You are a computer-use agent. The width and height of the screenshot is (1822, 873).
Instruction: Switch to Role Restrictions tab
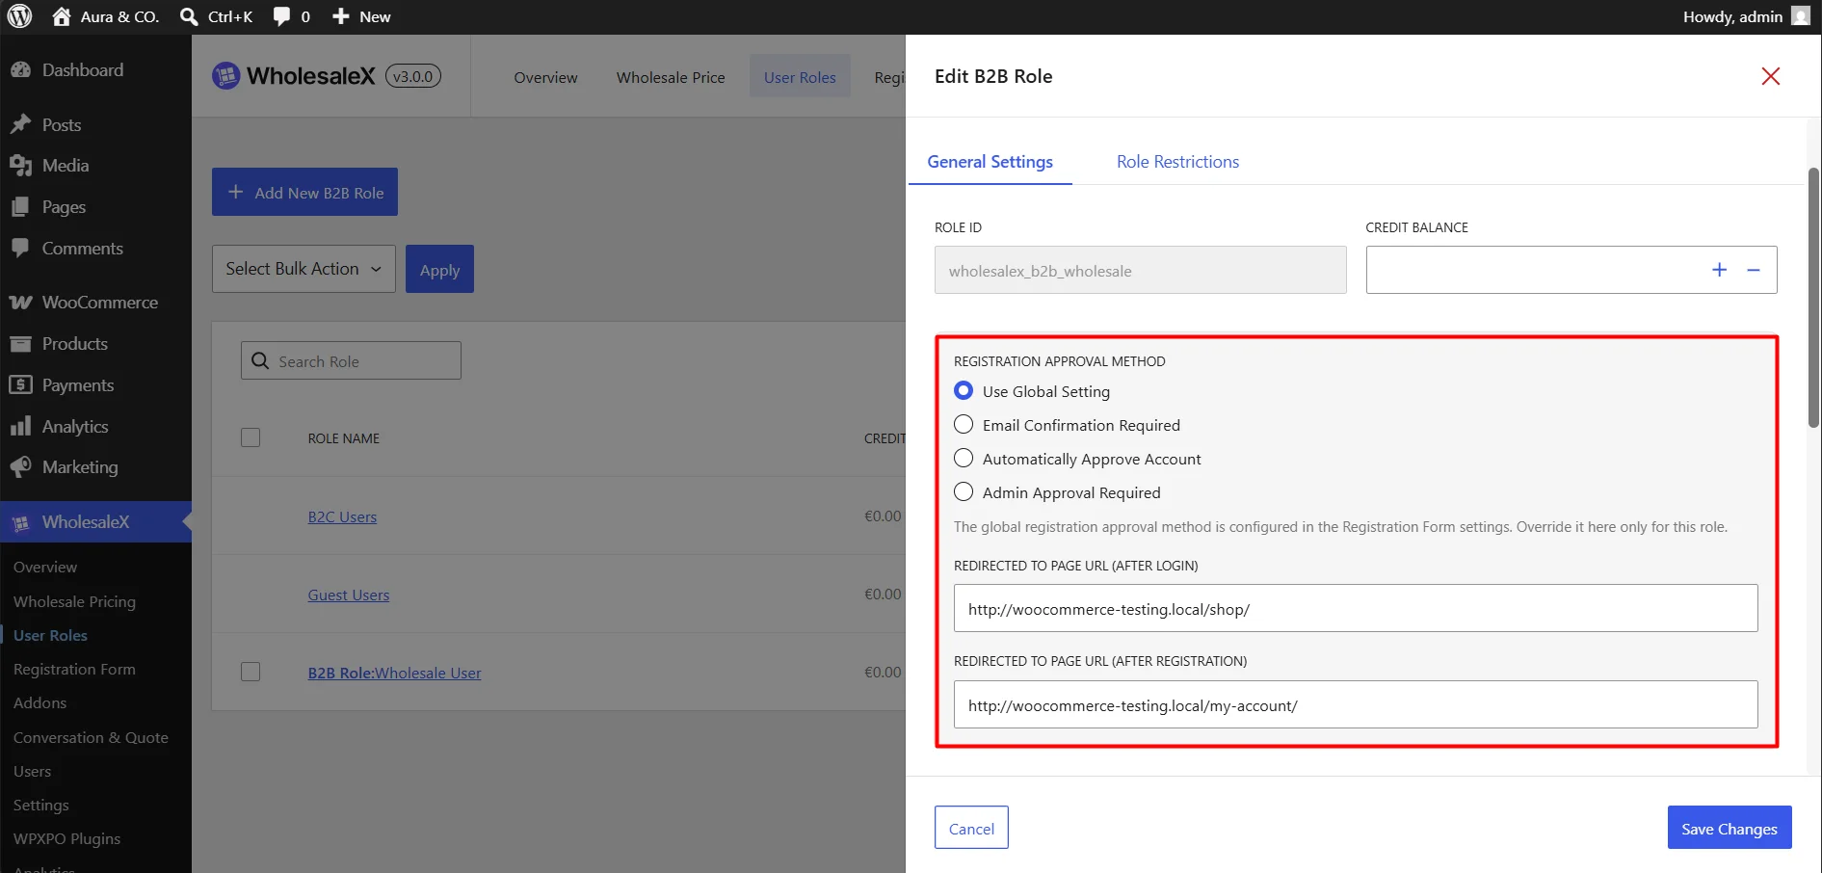(1178, 162)
